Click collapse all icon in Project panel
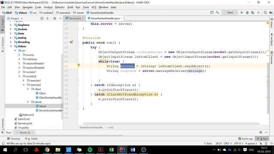The height and width of the screenshot is (154, 274). (x=48, y=18)
